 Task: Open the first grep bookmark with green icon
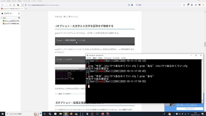click(11, 21)
